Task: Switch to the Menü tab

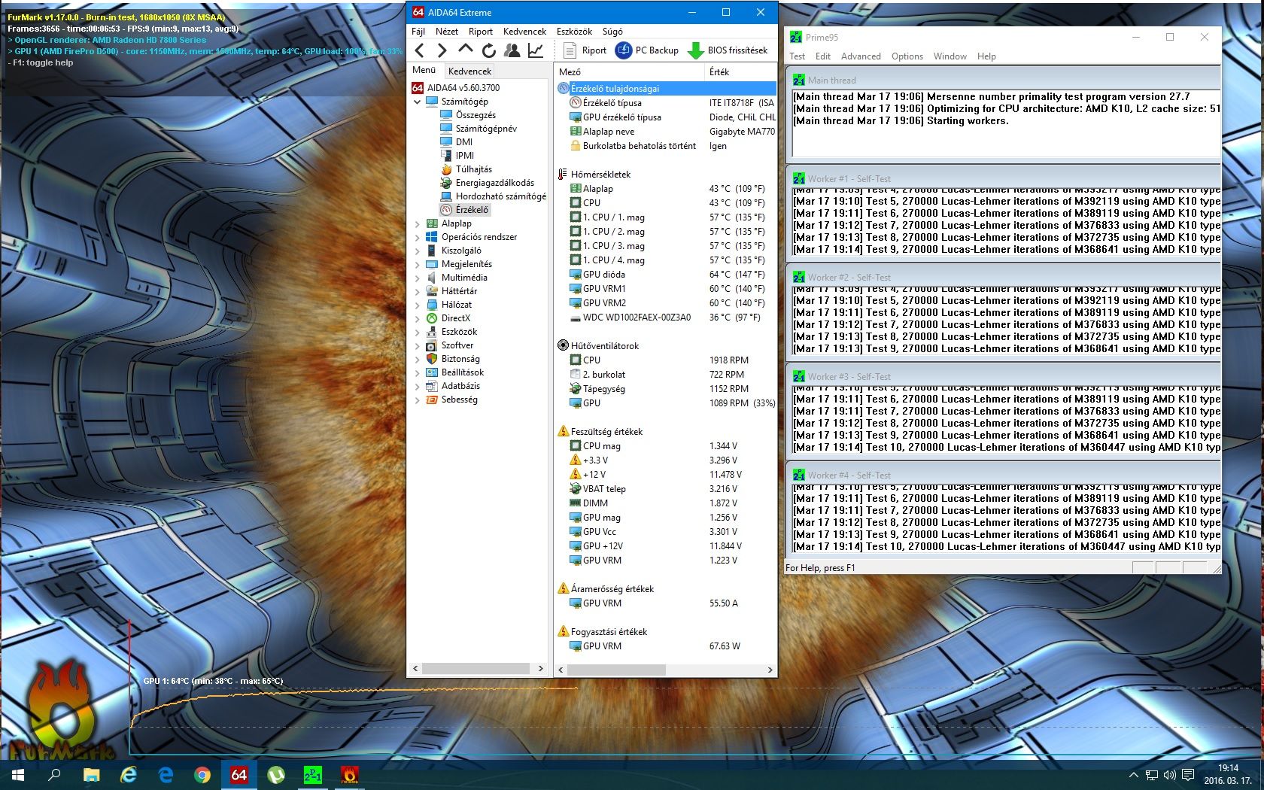Action: pos(424,70)
